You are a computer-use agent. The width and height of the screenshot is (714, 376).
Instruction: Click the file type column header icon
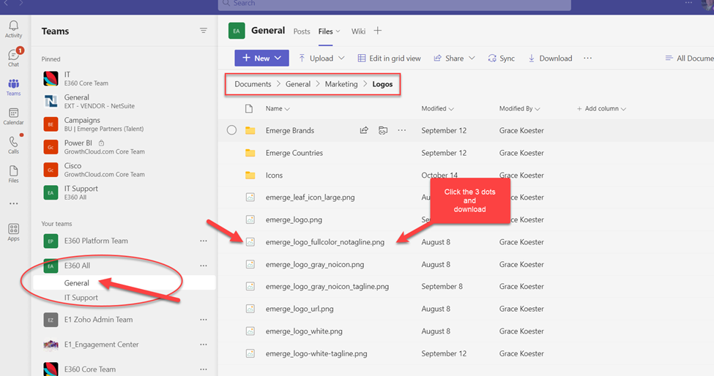click(x=249, y=109)
